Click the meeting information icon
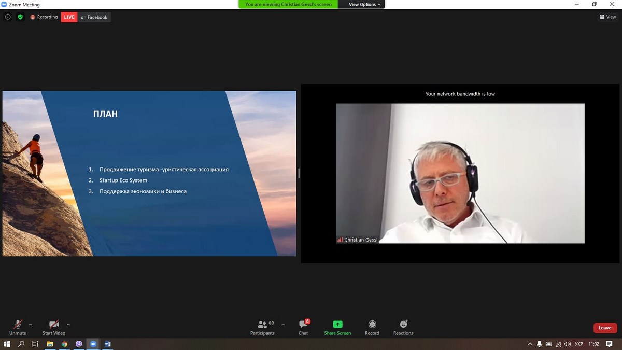The height and width of the screenshot is (350, 622). [x=8, y=17]
